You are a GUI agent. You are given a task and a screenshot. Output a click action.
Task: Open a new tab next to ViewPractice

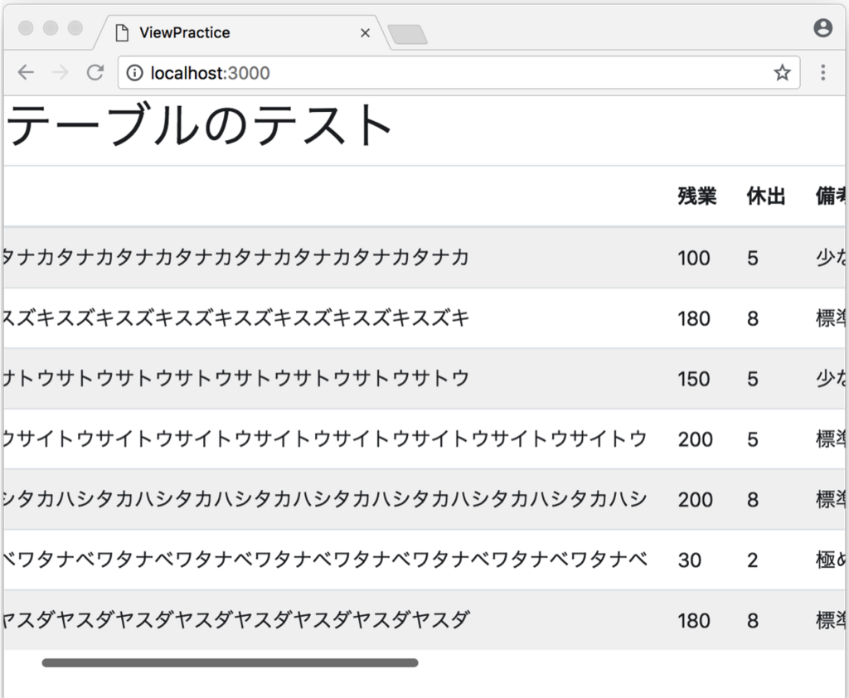click(x=408, y=32)
